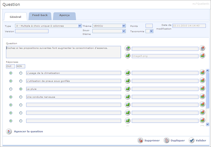Click the Agencer la question icon
211x147 pixels.
(x=9, y=131)
